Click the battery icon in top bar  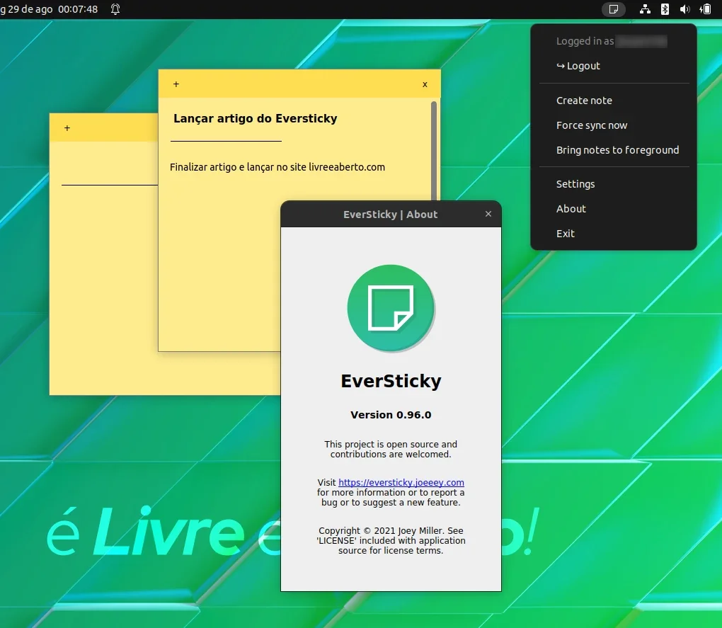click(x=706, y=9)
